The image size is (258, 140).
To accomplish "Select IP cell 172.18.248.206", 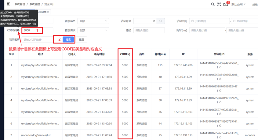I will tap(183, 65).
